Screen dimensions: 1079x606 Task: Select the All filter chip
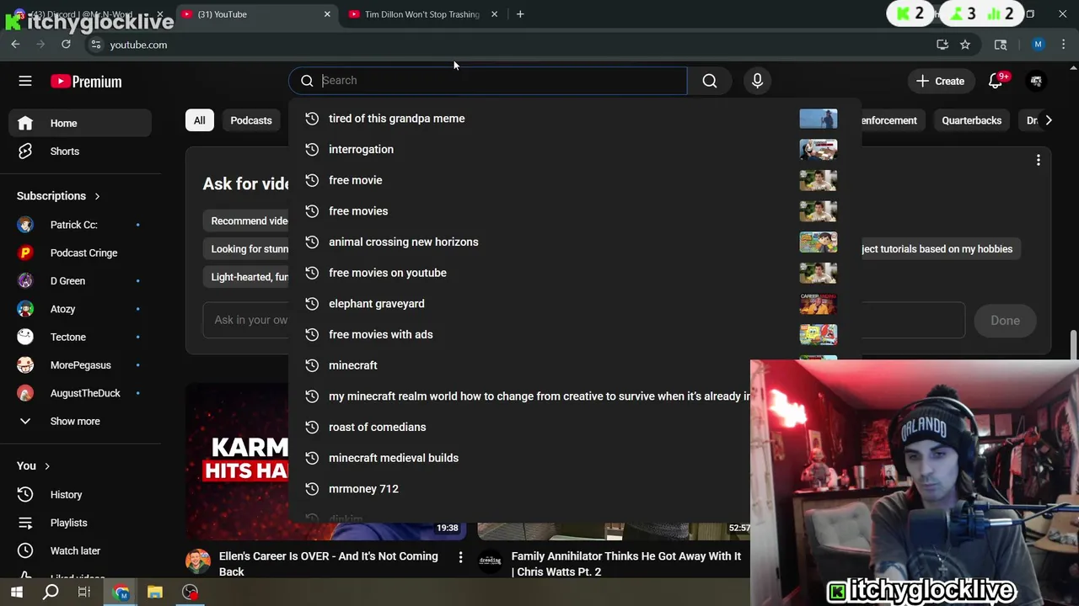pyautogui.click(x=199, y=120)
